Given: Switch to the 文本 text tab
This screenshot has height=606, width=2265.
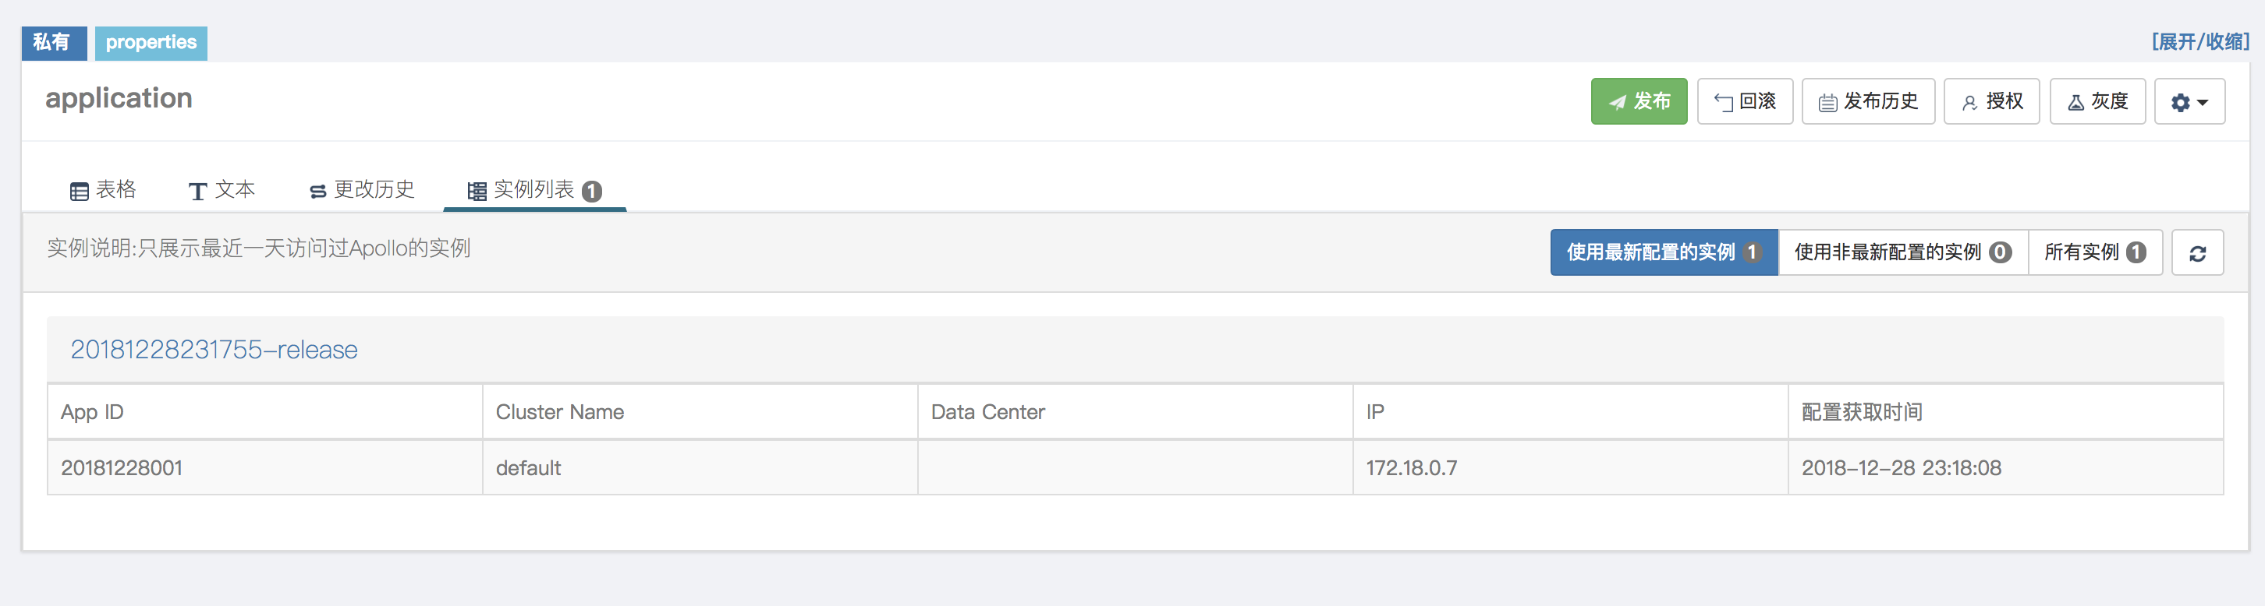Looking at the screenshot, I should 222,190.
